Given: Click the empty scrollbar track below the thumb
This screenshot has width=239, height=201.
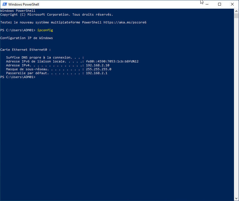Looking at the screenshot, I should (x=236, y=112).
